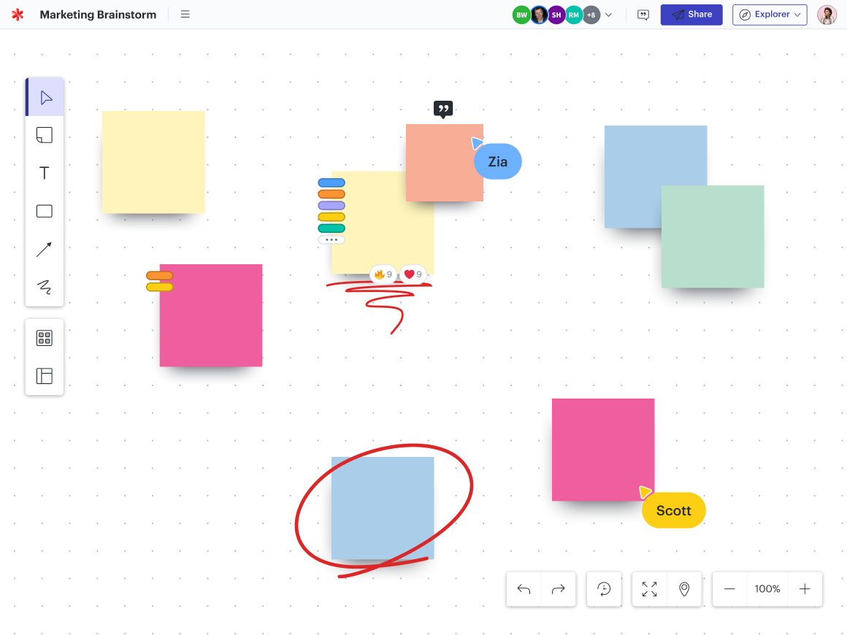Toggle the fire emoji reaction

[383, 274]
